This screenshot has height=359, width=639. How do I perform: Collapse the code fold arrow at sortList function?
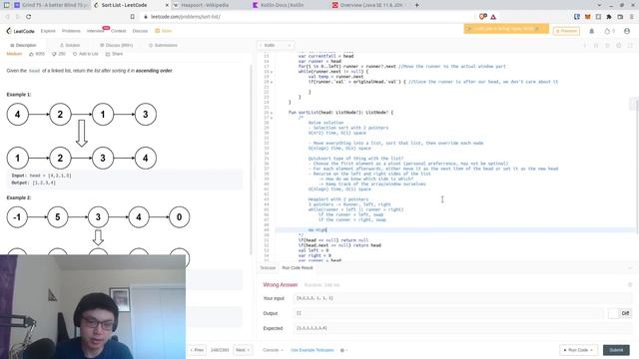[272, 113]
